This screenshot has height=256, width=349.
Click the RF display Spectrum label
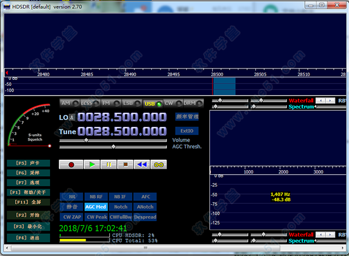click(301, 107)
